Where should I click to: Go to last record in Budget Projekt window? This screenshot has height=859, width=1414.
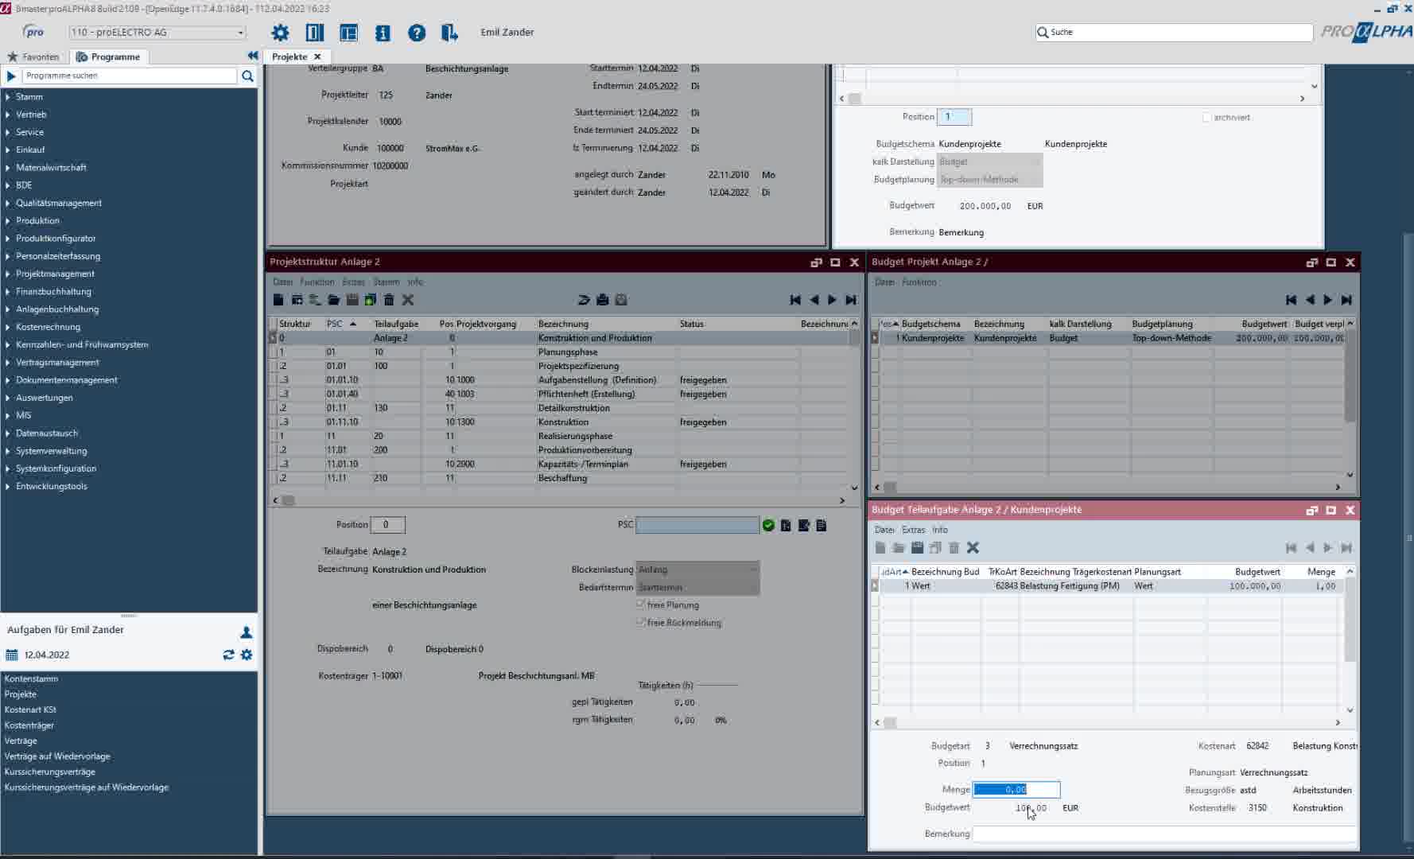(x=1346, y=300)
